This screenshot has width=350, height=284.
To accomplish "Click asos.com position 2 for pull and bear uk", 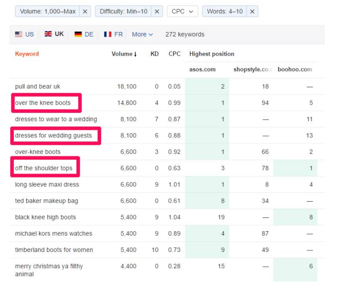I will 222,86.
